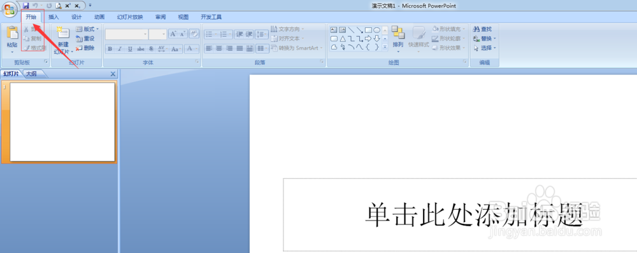Click the 删除 delete slide button
The height and width of the screenshot is (253, 637).
click(85, 48)
